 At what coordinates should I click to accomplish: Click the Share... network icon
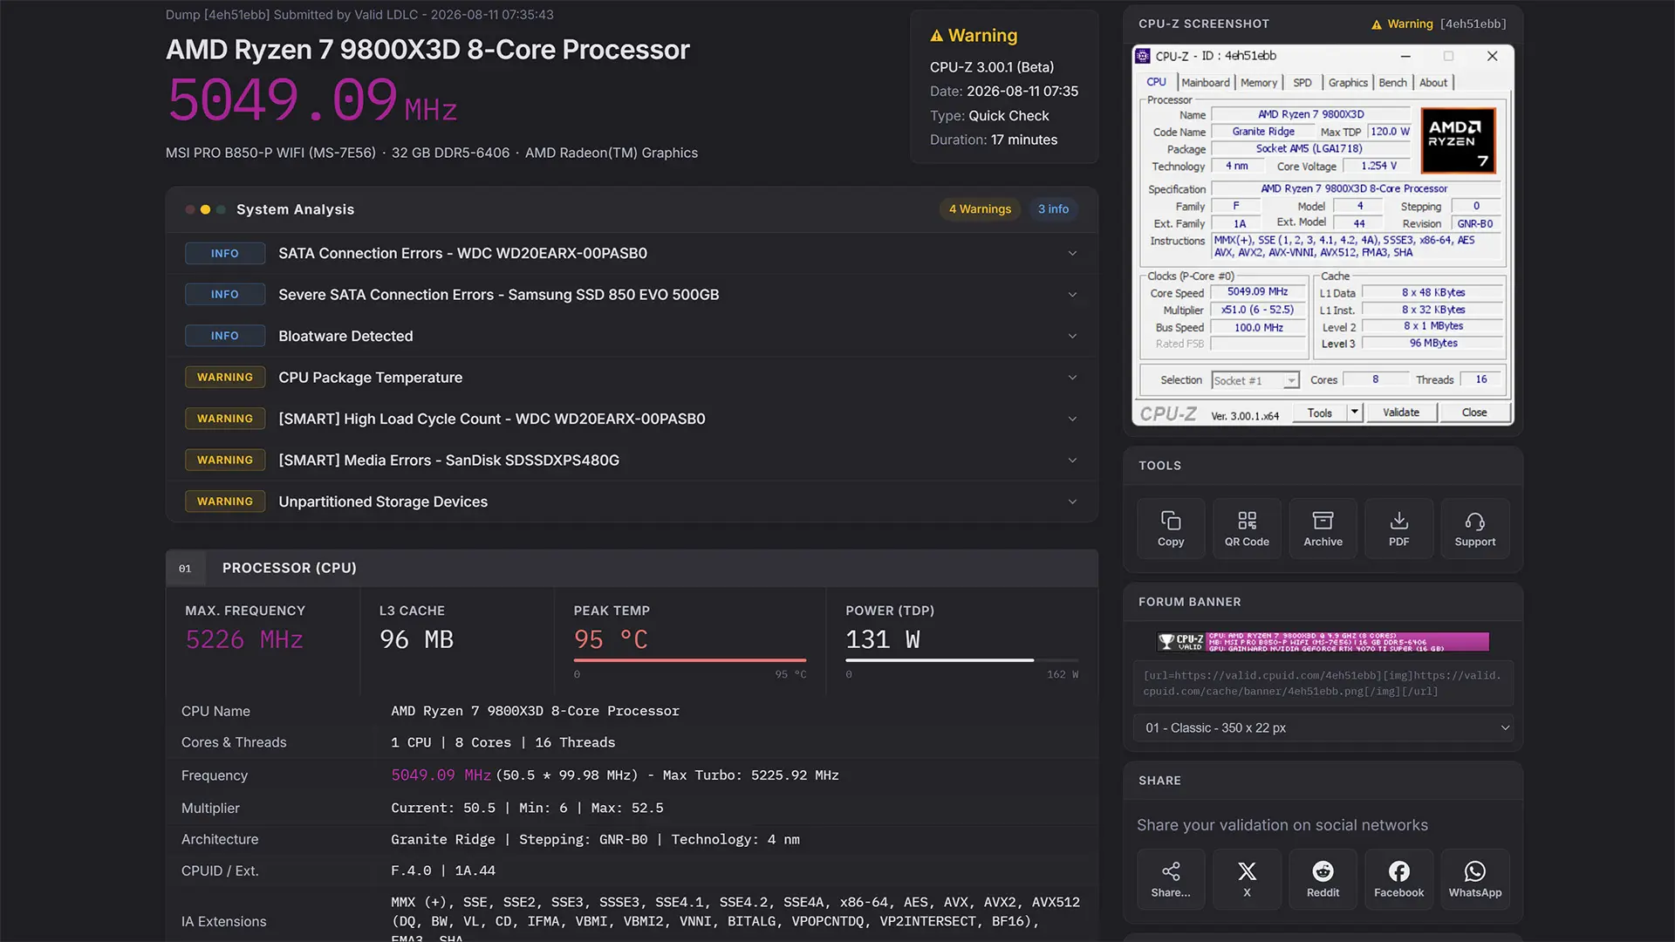tap(1171, 871)
